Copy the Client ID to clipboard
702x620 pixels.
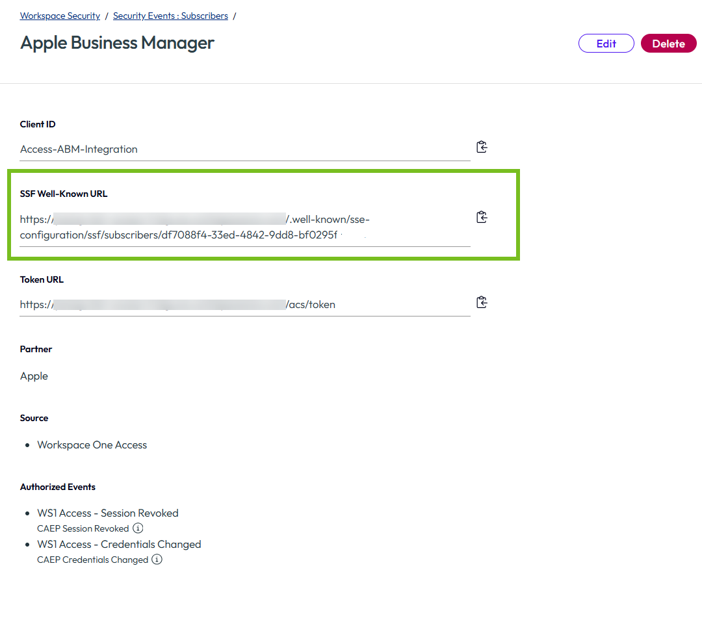(482, 147)
